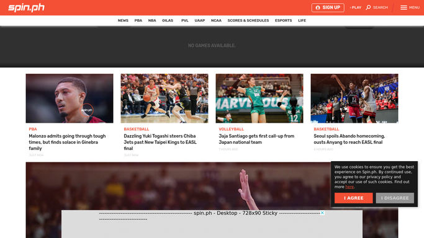Open the UAAP navigation item
424x238 pixels.
pyautogui.click(x=199, y=20)
